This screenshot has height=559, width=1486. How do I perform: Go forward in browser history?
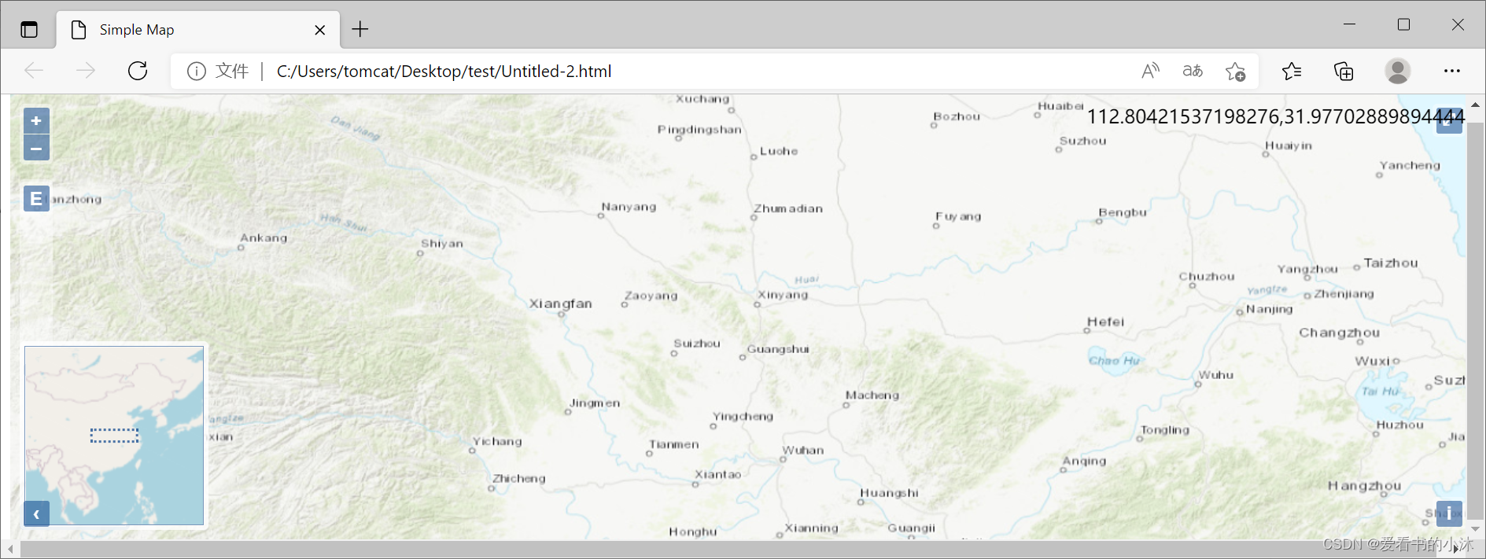(x=85, y=72)
